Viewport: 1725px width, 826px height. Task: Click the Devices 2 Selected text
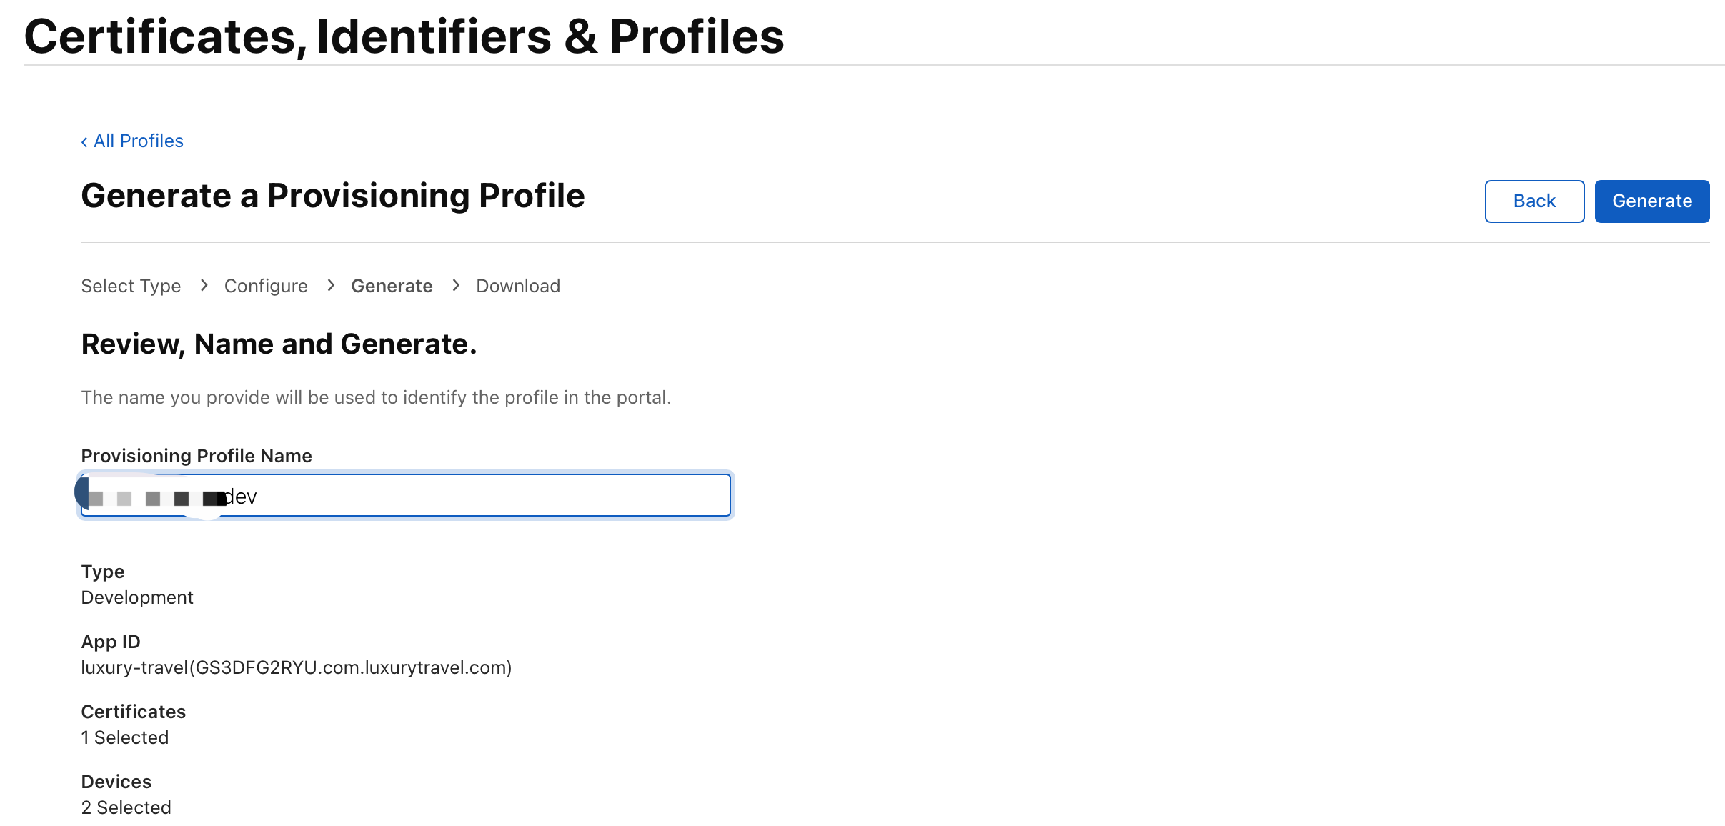click(x=126, y=807)
